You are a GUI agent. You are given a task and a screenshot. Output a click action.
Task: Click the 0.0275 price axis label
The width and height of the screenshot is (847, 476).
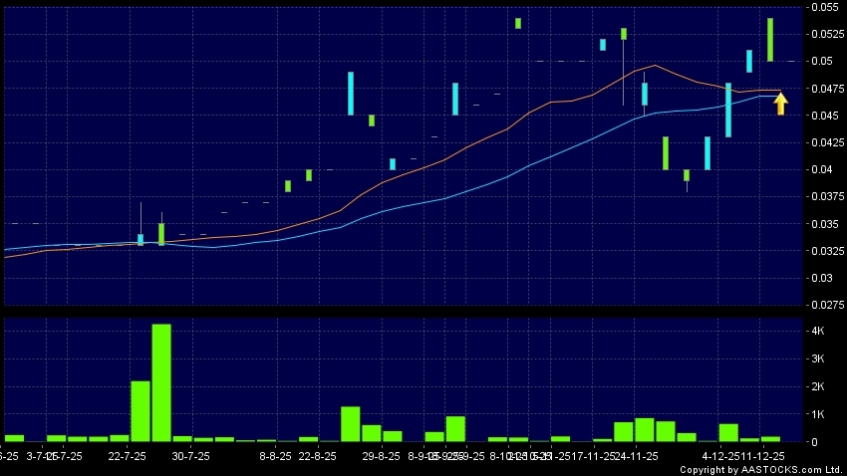[823, 305]
